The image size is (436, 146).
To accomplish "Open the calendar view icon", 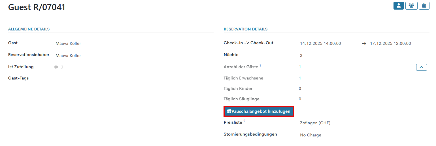I will (424, 6).
